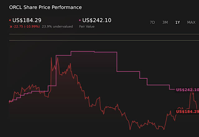199x137 pixels.
Task: Click the red US$184.29 label on chart
Action: [x=187, y=112]
